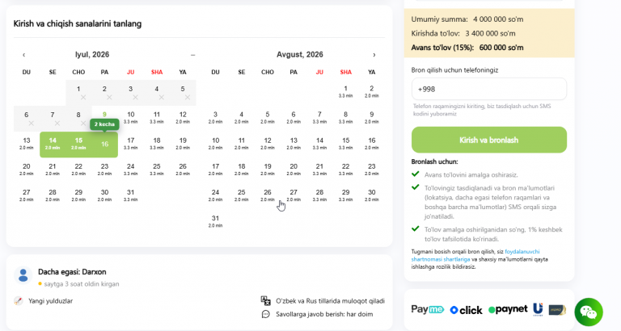The width and height of the screenshot is (621, 331).
Task: Select August 31 in the calendar
Action: pyautogui.click(x=215, y=221)
